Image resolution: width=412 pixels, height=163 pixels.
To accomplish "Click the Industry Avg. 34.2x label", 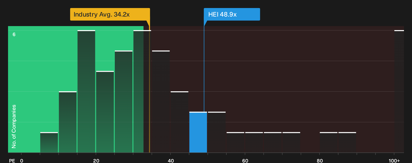I will point(110,14).
